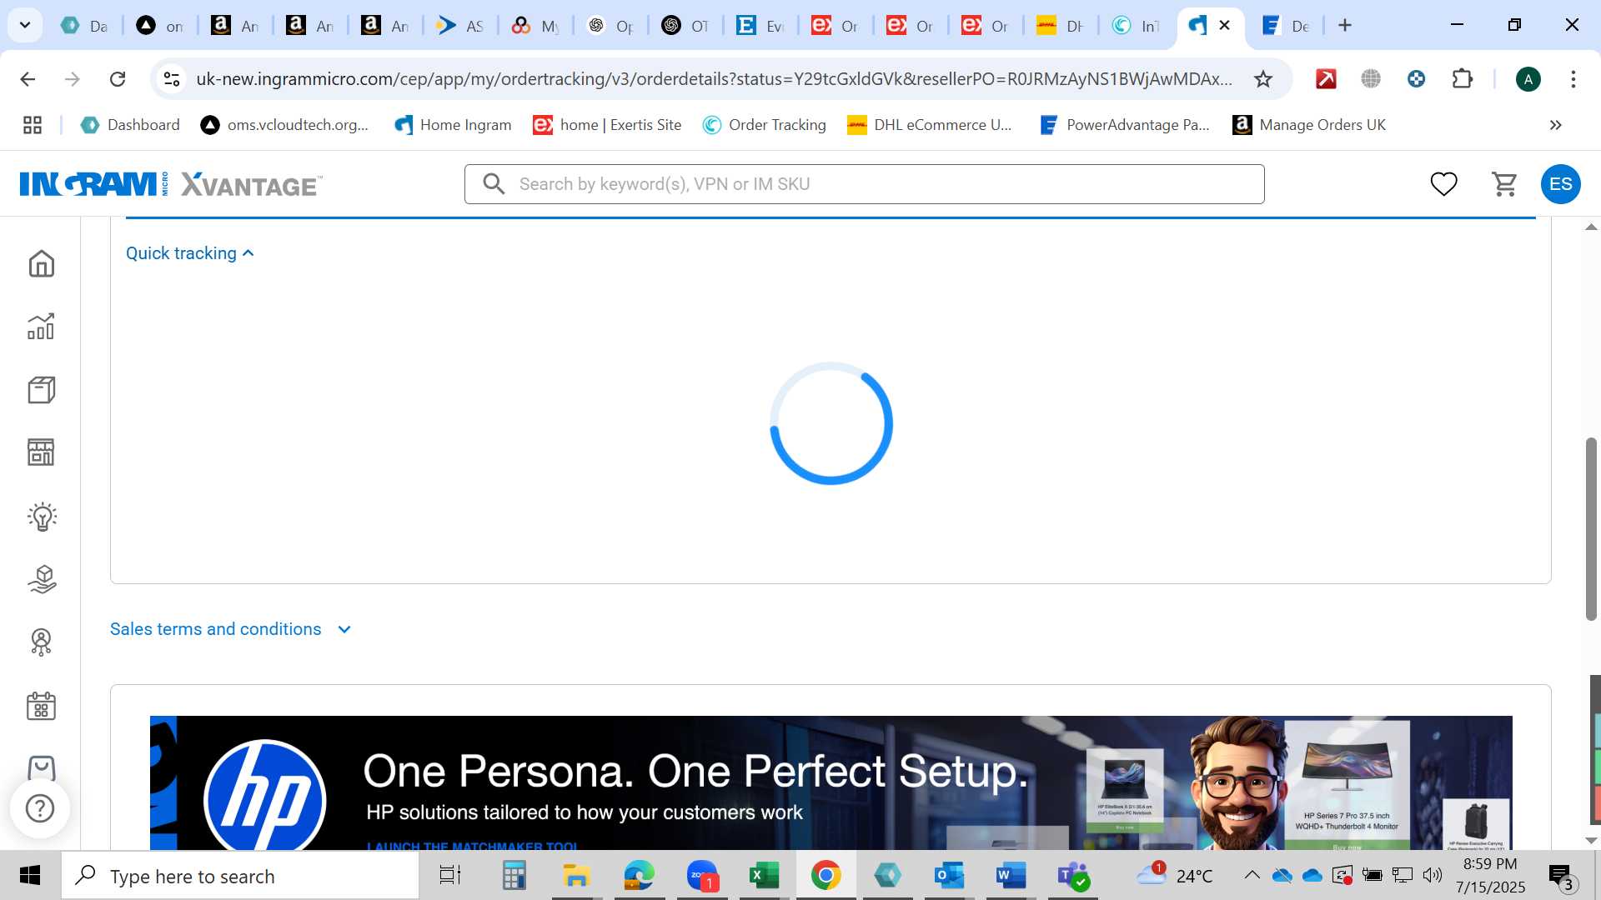Click the HP One Persona banner

[831, 782]
